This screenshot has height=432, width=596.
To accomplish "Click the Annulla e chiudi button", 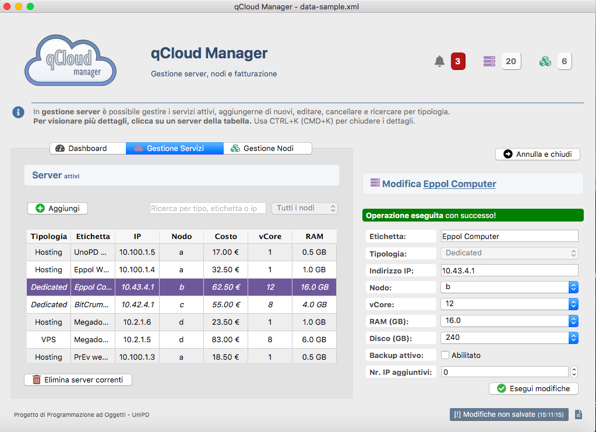I will [537, 154].
